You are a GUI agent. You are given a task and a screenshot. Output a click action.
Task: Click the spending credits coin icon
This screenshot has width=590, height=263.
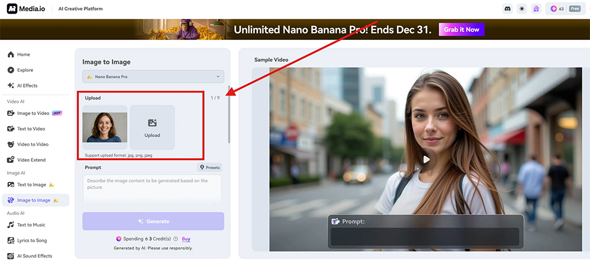click(x=119, y=239)
